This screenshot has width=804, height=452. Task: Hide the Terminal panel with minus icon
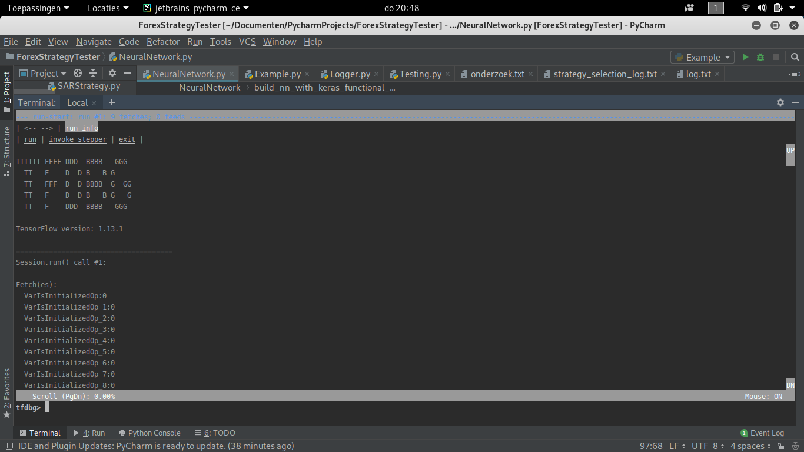coord(796,102)
